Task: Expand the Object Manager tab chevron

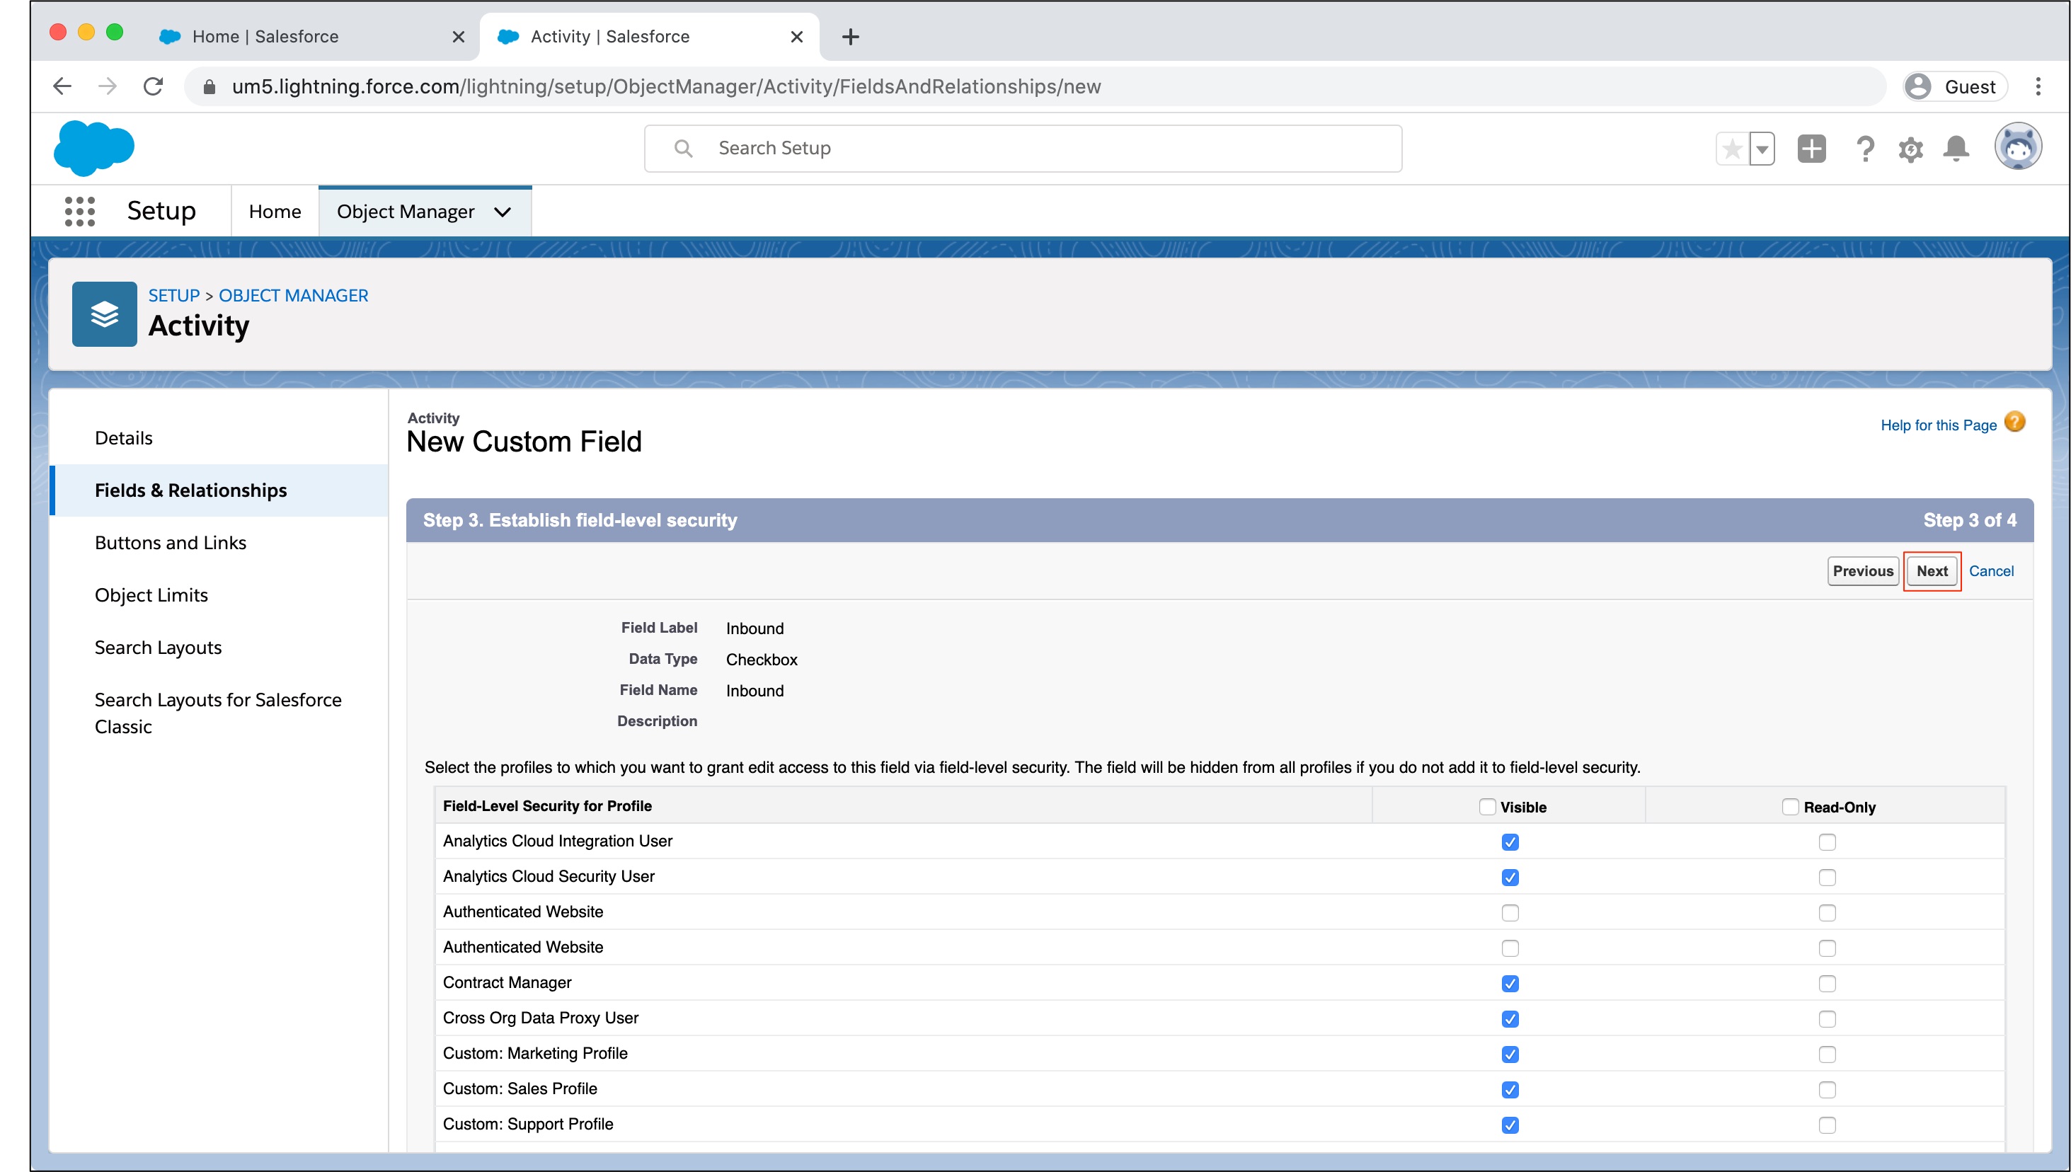Action: tap(503, 212)
